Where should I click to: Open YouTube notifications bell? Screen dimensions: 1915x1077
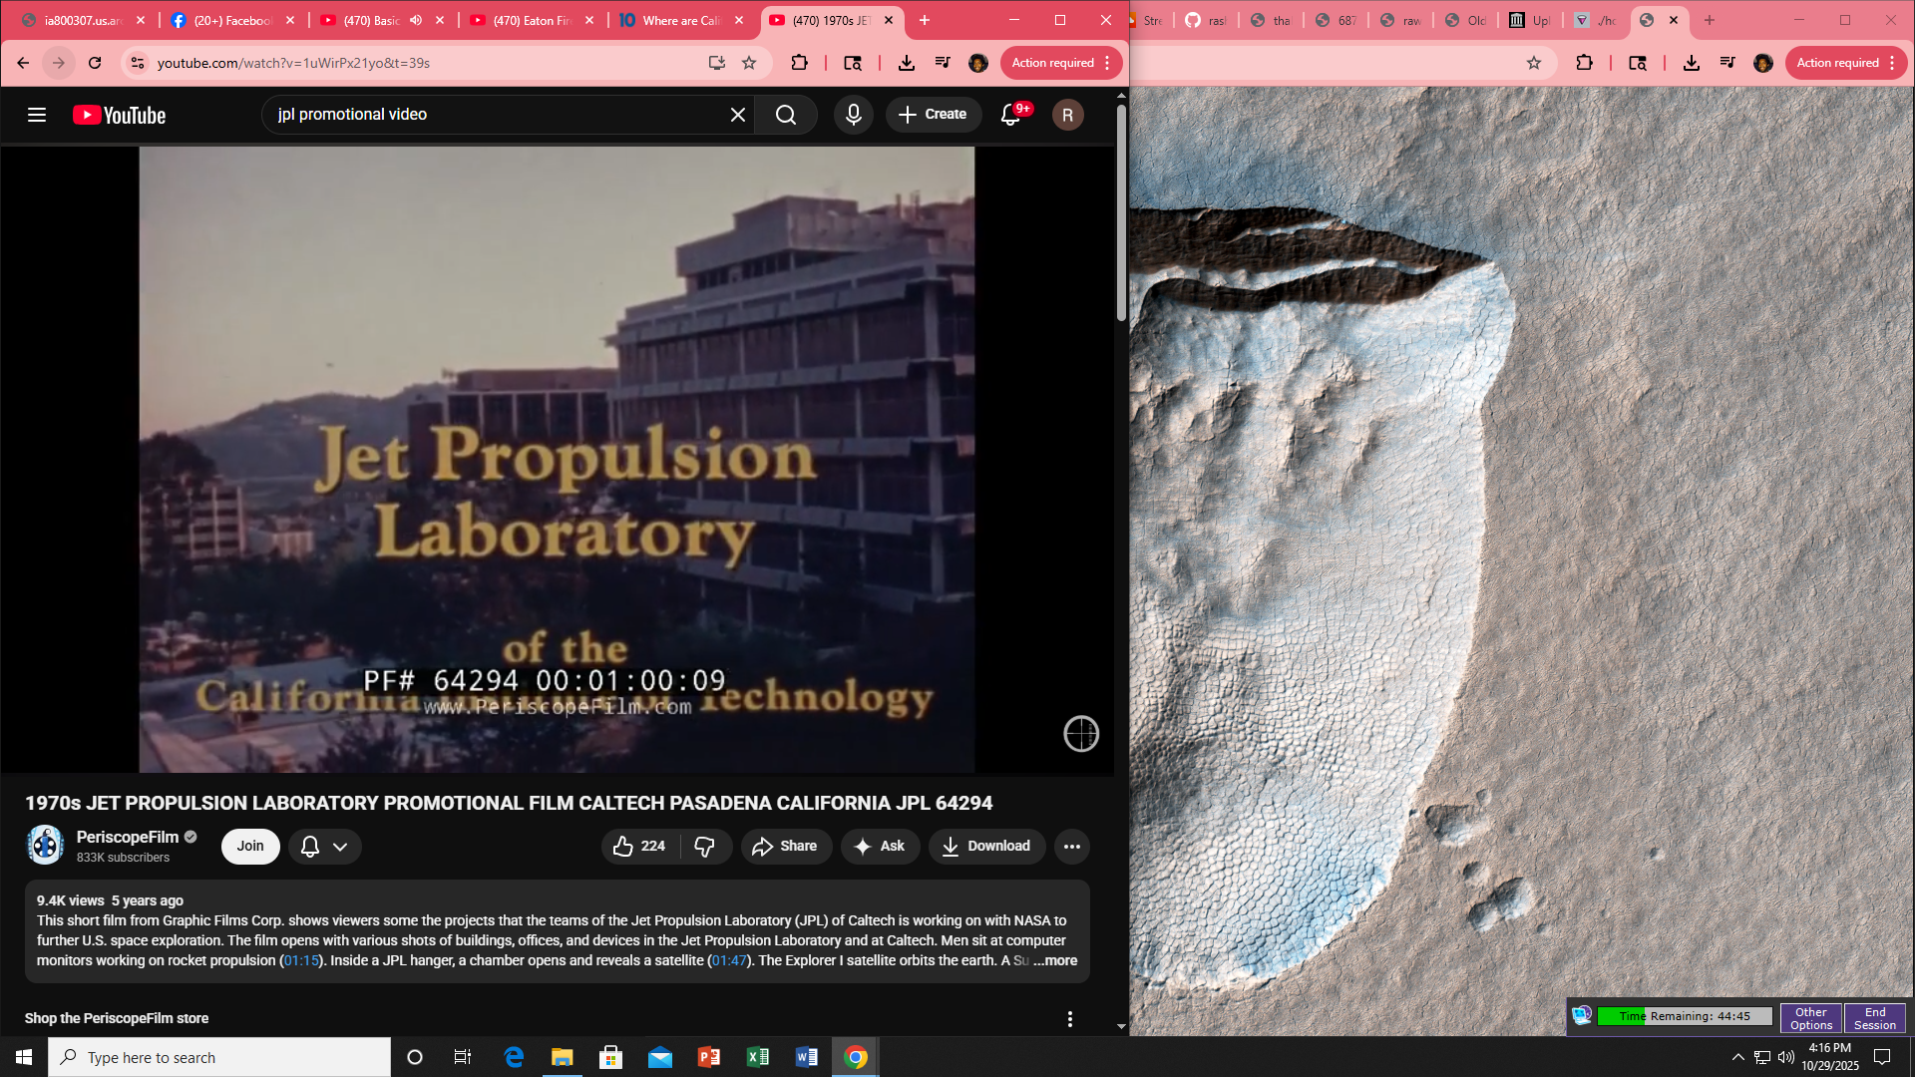click(1010, 115)
